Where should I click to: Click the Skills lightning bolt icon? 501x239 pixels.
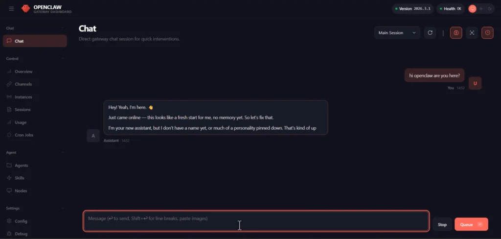[10, 178]
